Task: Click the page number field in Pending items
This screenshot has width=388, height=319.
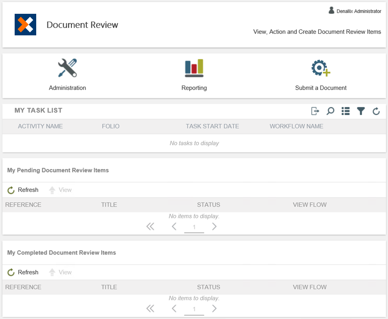Action: pos(194,227)
